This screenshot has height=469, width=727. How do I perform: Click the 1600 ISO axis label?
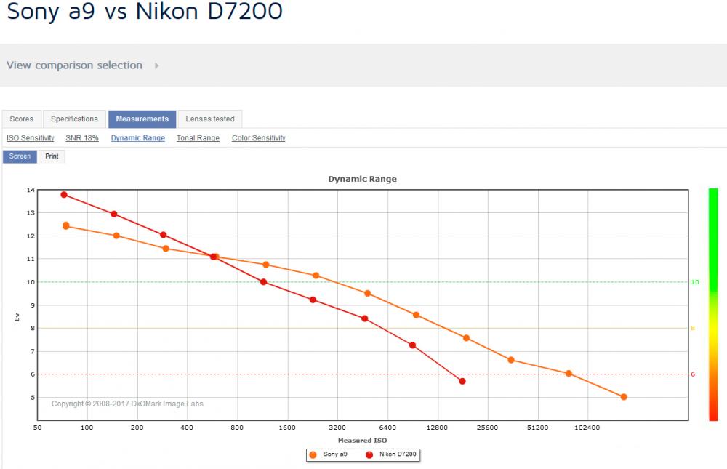click(287, 428)
